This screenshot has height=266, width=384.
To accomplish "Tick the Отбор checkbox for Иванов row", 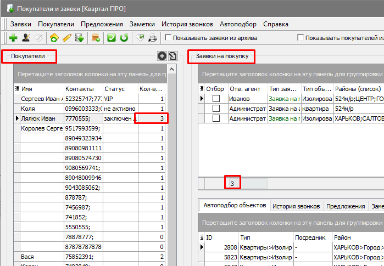I will pos(216,99).
